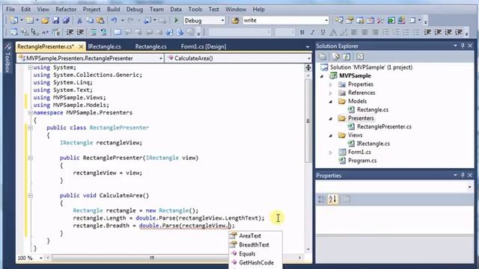The height and width of the screenshot is (269, 479).
Task: Click the Refresh icon in Solution Explorer
Action: [347, 57]
